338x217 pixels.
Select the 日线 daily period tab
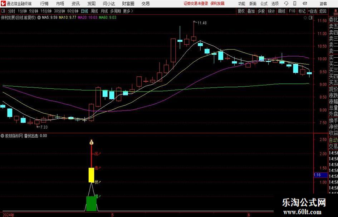coord(84,11)
